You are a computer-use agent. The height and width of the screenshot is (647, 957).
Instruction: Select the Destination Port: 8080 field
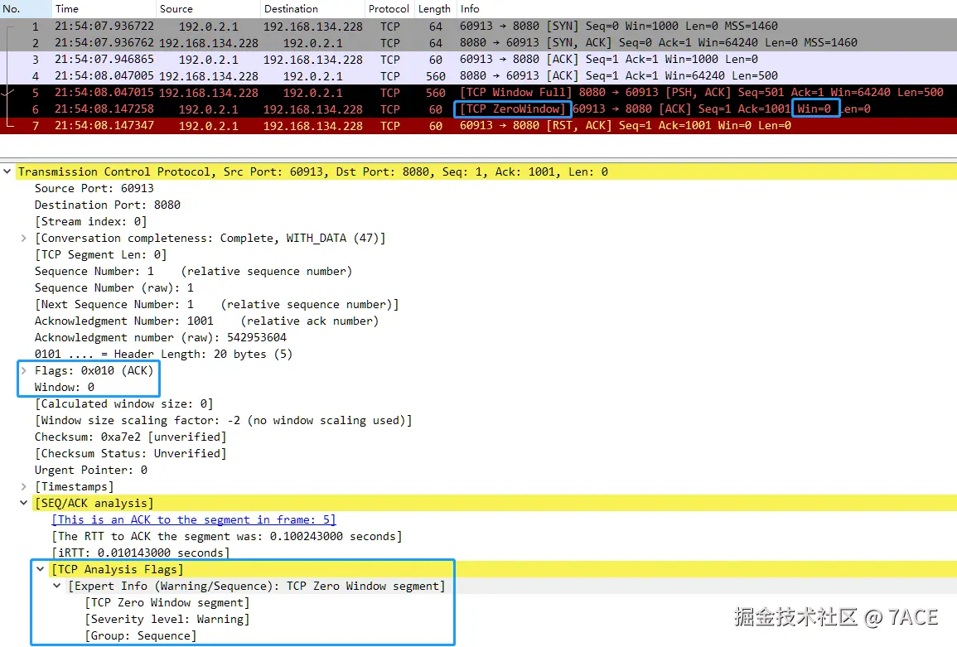(108, 205)
